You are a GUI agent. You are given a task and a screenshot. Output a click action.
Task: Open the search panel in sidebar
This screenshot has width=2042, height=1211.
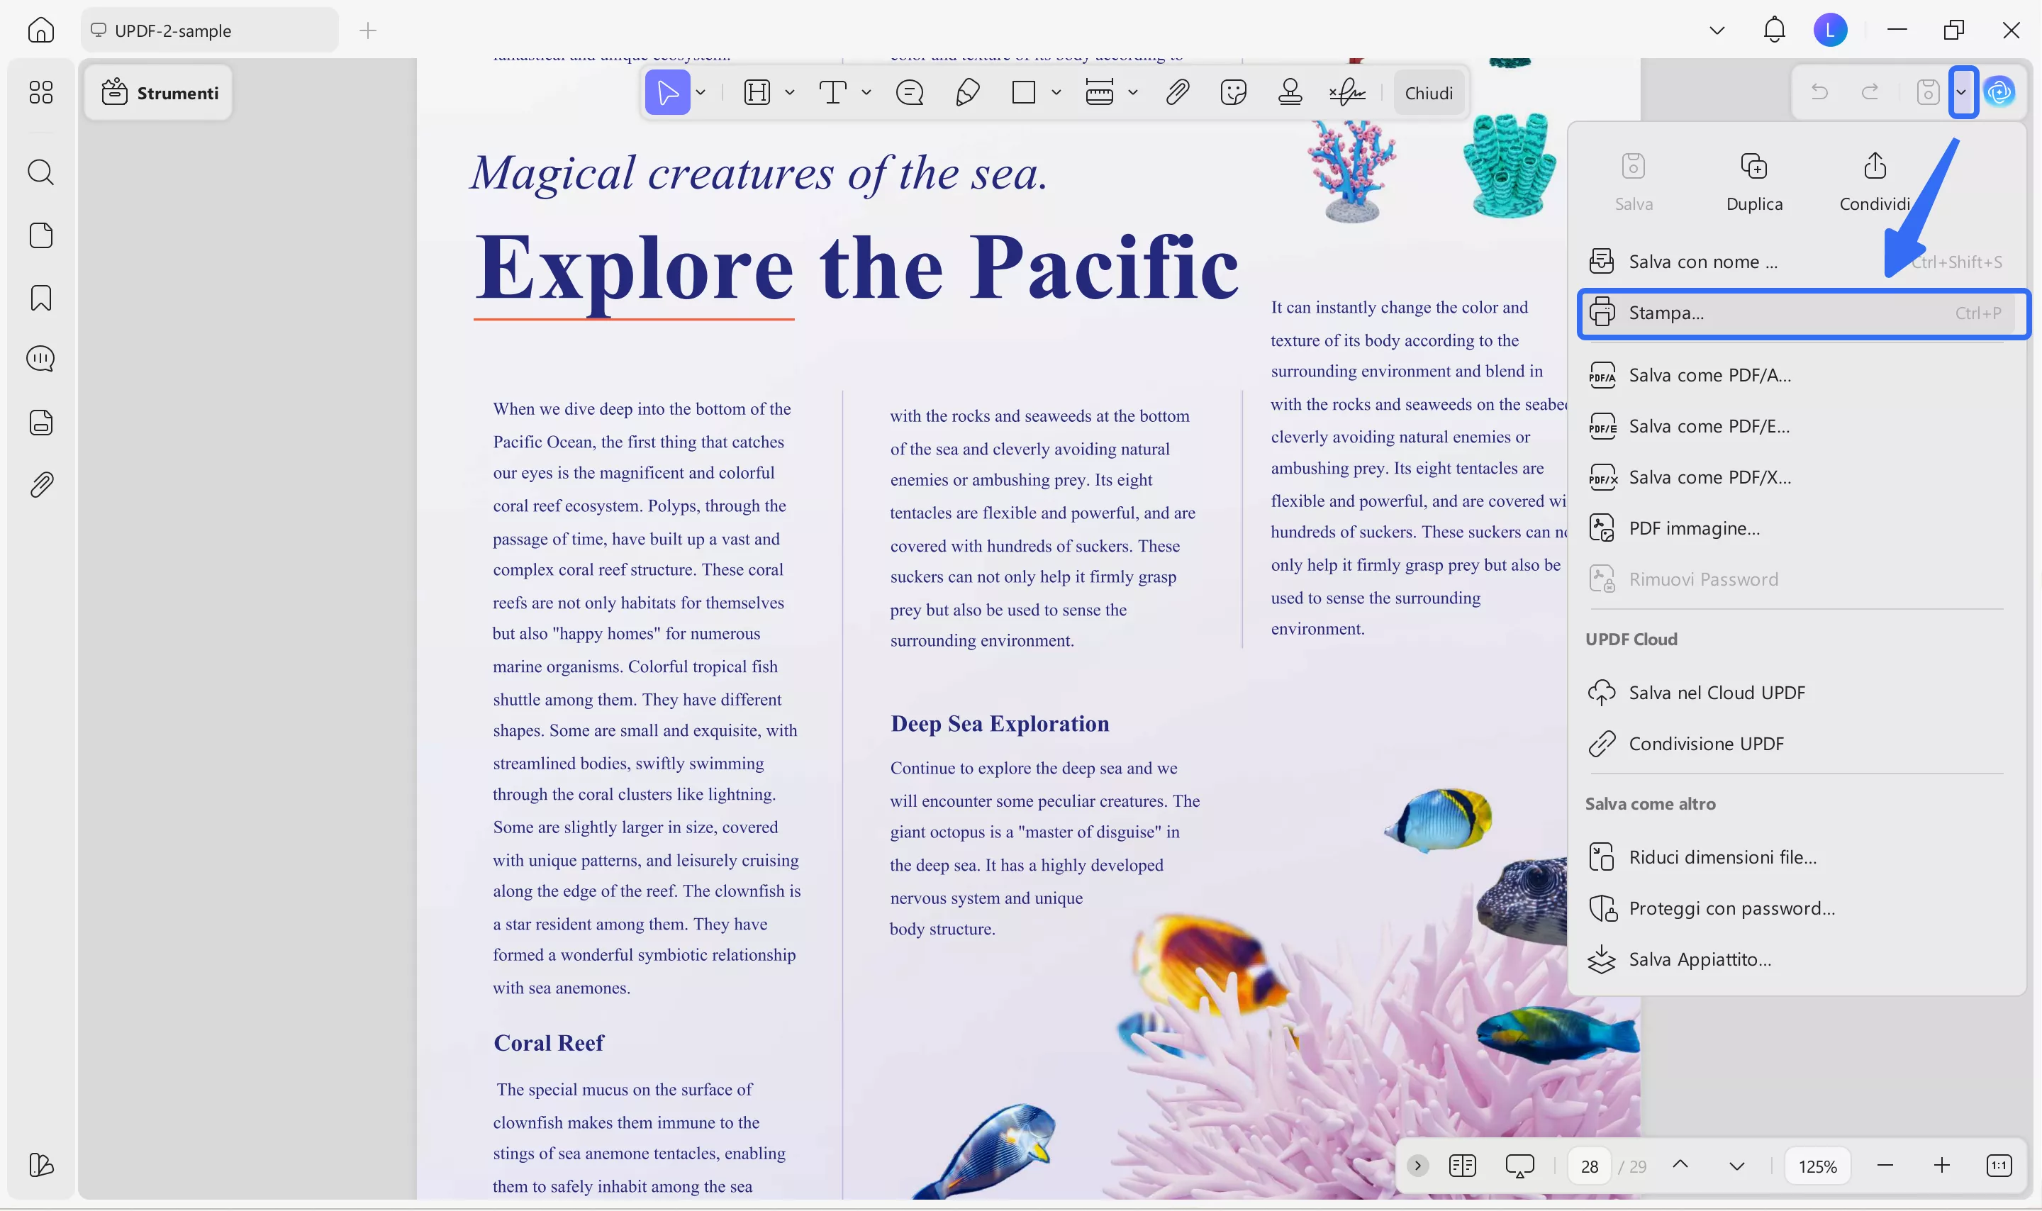click(x=41, y=172)
